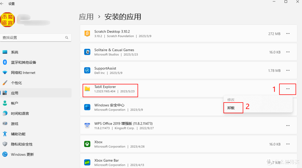The image size is (302, 168).
Task: Navigate to 应用 breadcrumb link
Action: [86, 17]
